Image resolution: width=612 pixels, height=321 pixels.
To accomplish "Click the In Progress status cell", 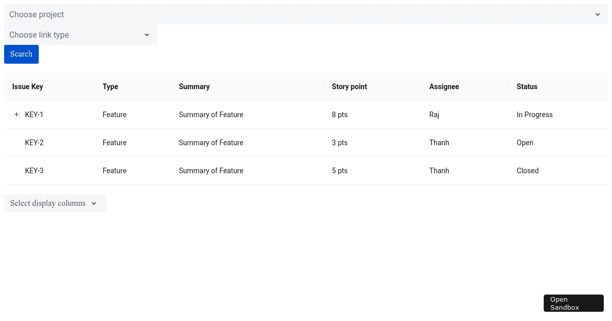I will (534, 115).
